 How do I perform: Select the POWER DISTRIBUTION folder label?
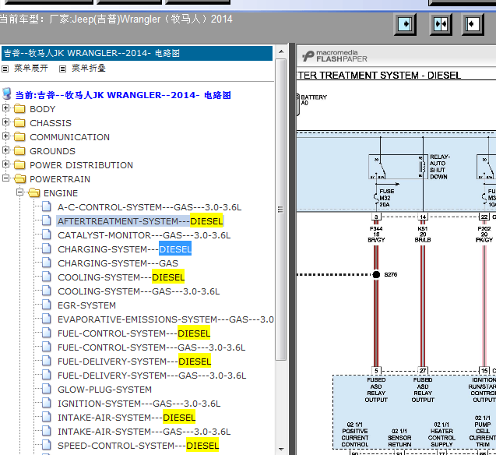81,165
